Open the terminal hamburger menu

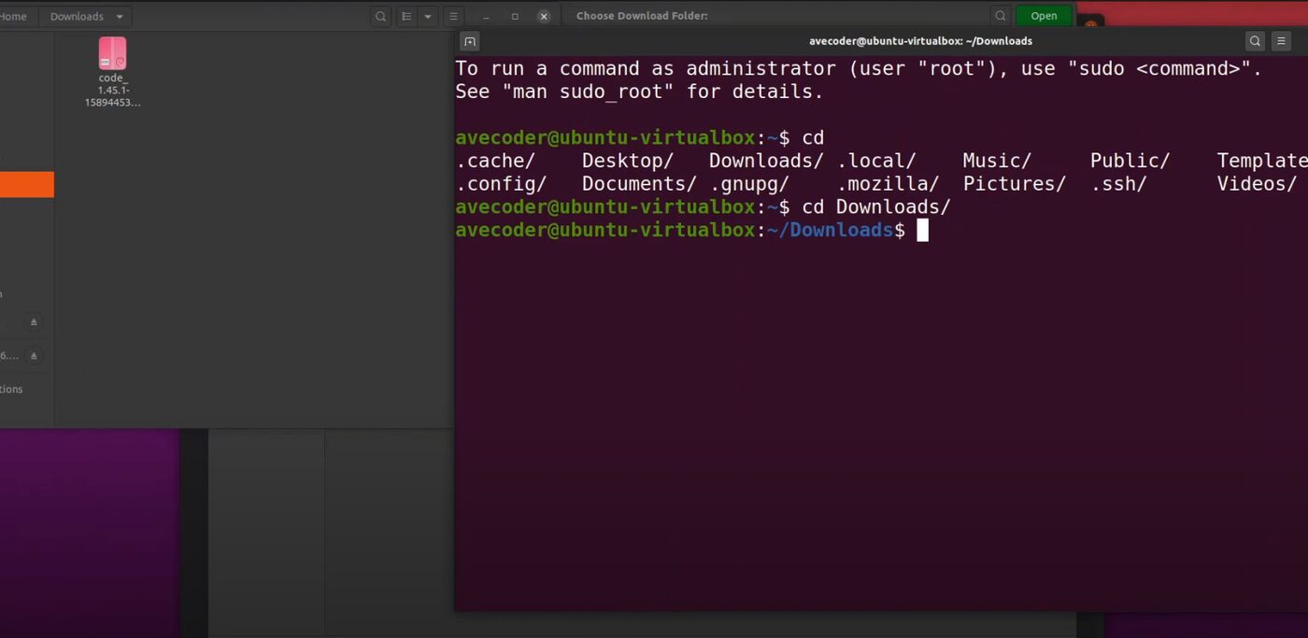(1281, 41)
